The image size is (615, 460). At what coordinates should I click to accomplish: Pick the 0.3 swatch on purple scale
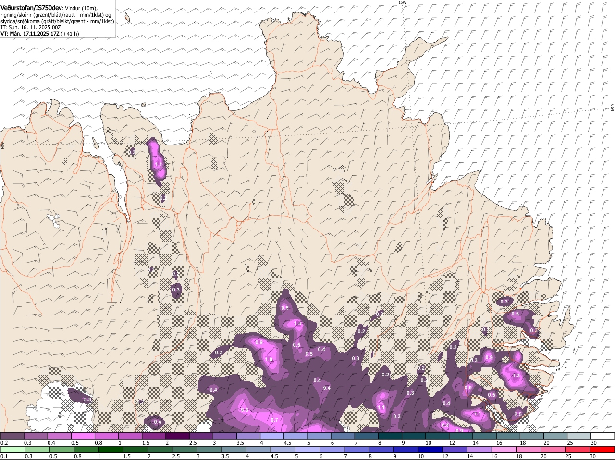(36, 436)
